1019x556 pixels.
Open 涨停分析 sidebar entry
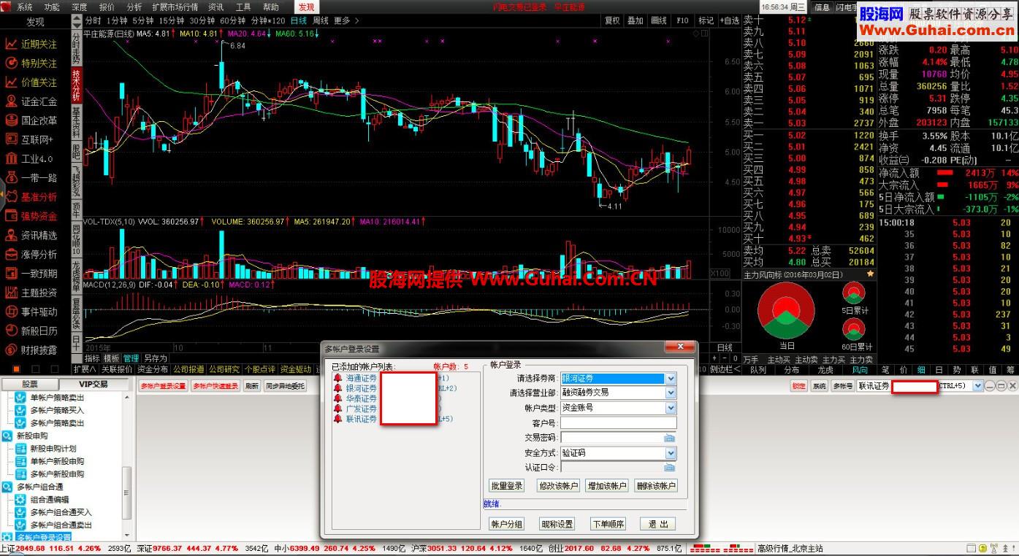click(31, 254)
